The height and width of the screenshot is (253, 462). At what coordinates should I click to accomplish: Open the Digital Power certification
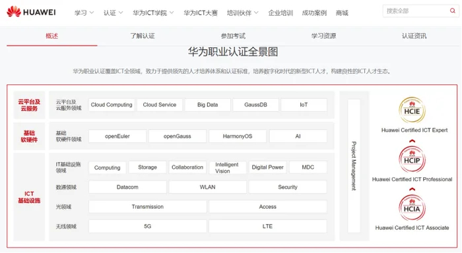[267, 167]
